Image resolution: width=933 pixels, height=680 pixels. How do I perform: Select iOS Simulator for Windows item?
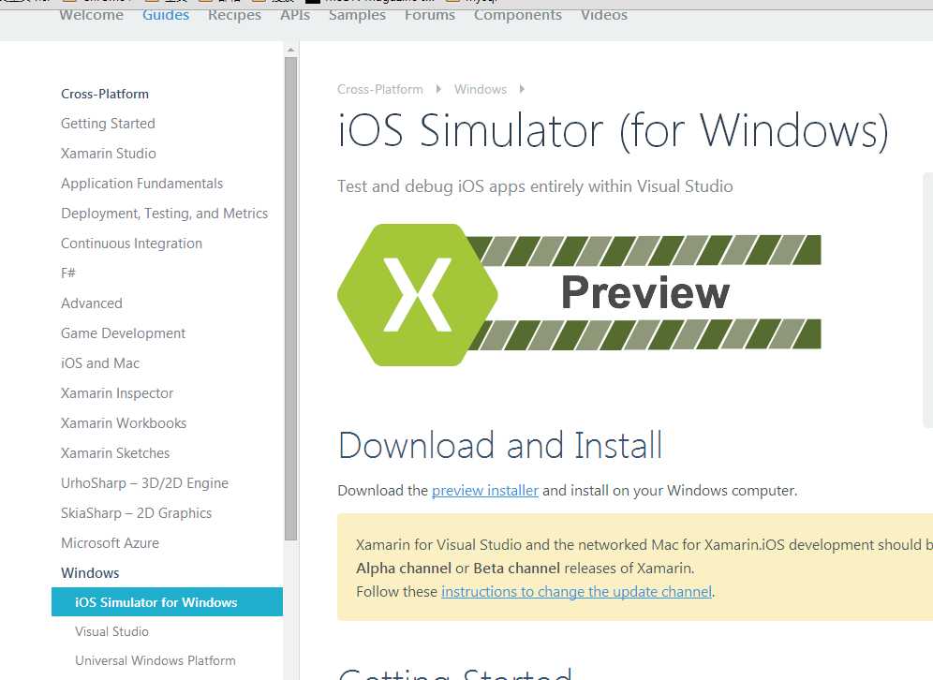[x=167, y=602]
